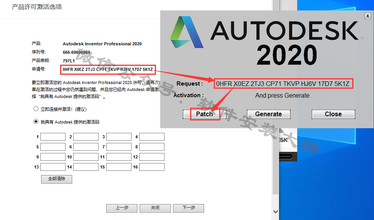
Task: Click the 关闭 close button in activation dialog
Action: pos(155,208)
